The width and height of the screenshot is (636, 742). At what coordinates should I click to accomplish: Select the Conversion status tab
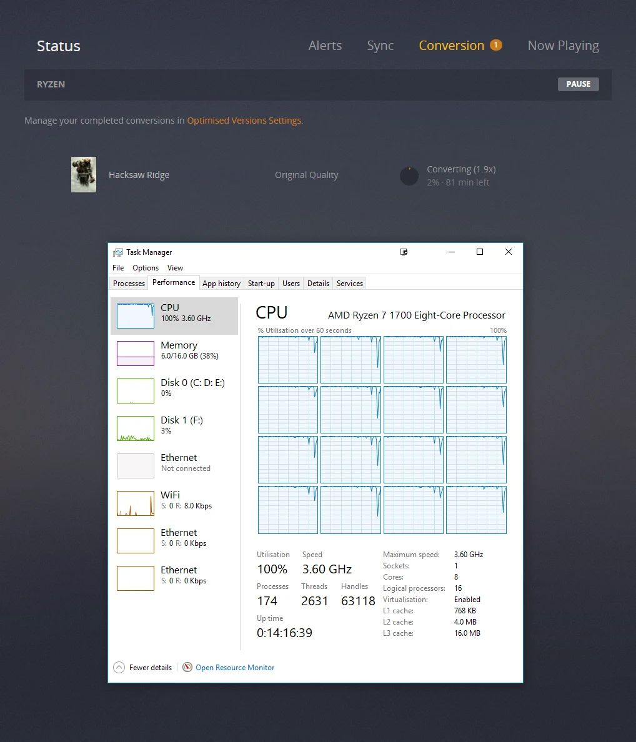coord(452,46)
